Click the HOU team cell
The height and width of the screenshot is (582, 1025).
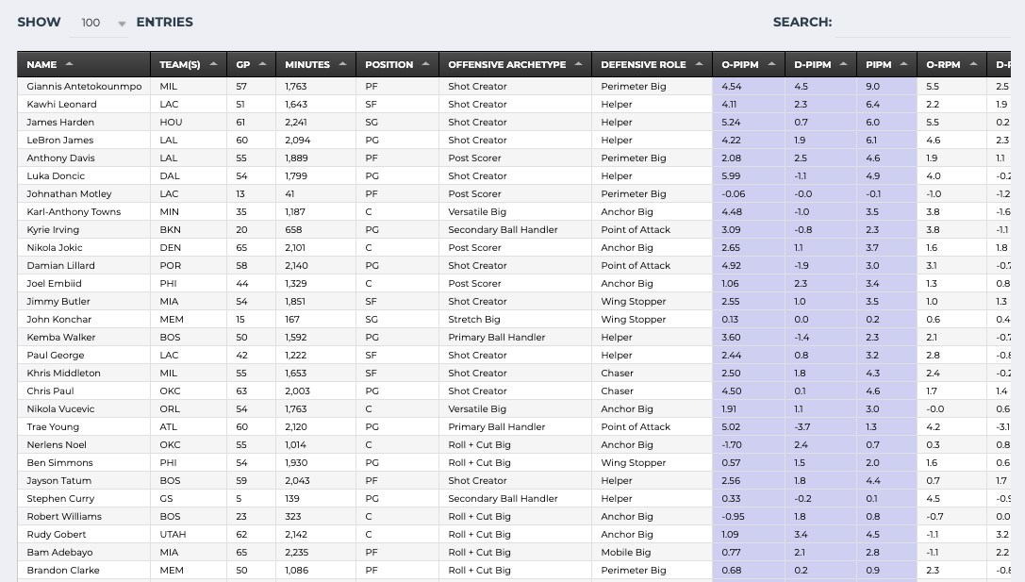point(189,123)
